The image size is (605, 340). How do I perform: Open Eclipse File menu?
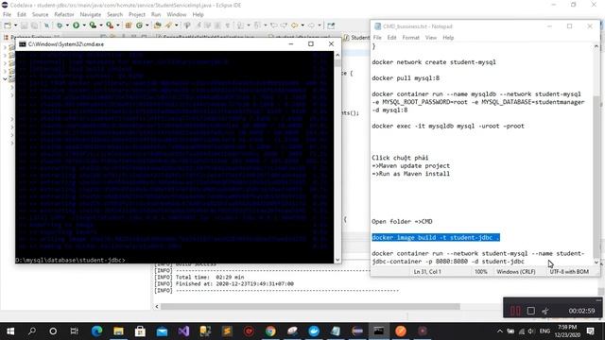7,14
